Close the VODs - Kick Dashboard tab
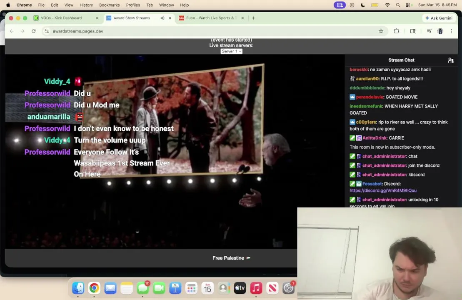 pos(97,18)
